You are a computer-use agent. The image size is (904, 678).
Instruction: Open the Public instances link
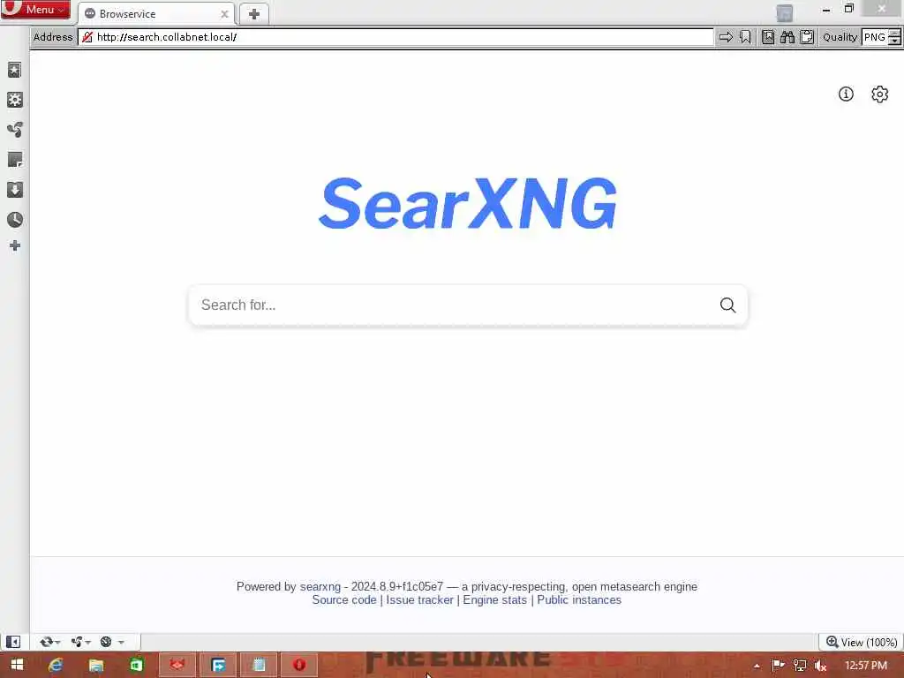579,599
